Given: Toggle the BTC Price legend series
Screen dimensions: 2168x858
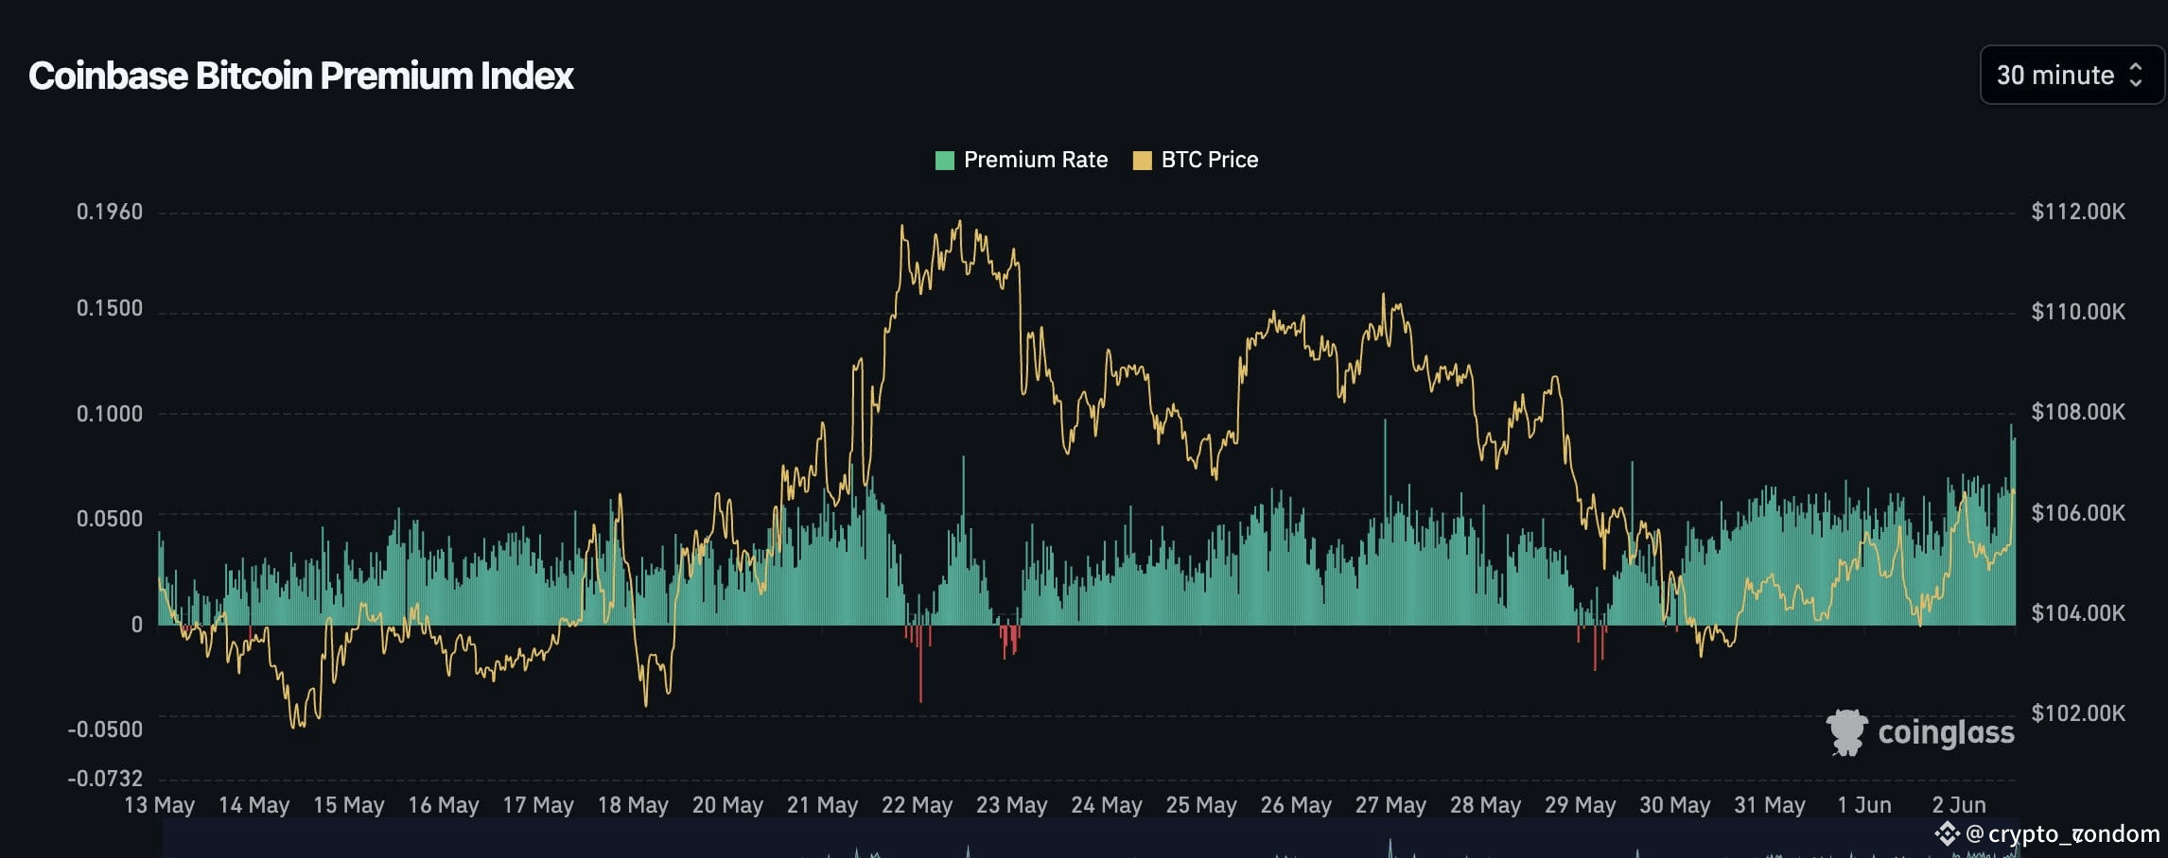Looking at the screenshot, I should 1196,160.
